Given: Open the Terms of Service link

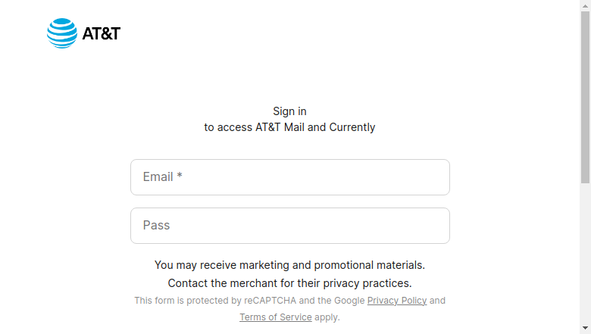Looking at the screenshot, I should coord(276,317).
